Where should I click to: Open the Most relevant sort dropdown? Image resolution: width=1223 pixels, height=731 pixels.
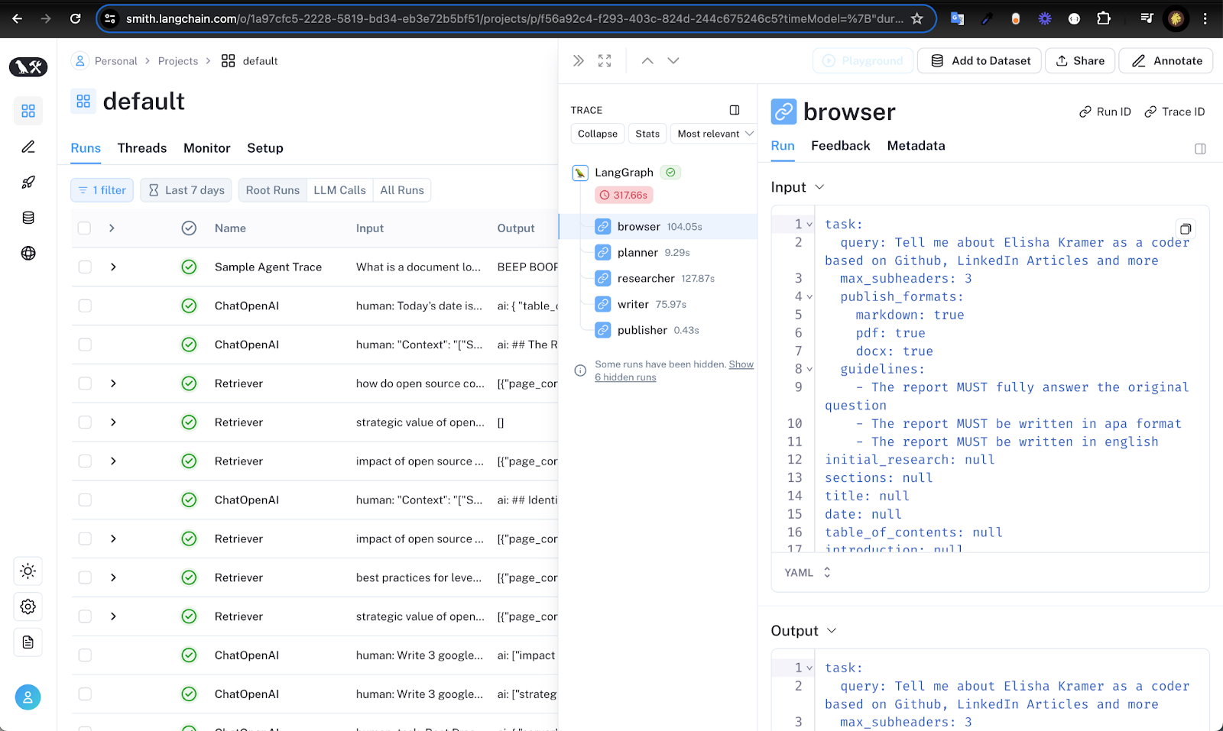715,134
